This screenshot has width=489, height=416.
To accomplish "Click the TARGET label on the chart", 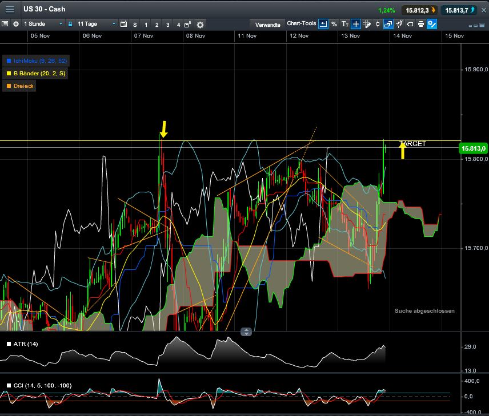I will [x=413, y=144].
